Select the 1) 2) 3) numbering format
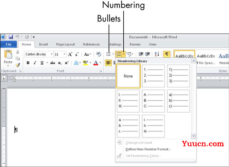229x167 pixels. point(178,76)
